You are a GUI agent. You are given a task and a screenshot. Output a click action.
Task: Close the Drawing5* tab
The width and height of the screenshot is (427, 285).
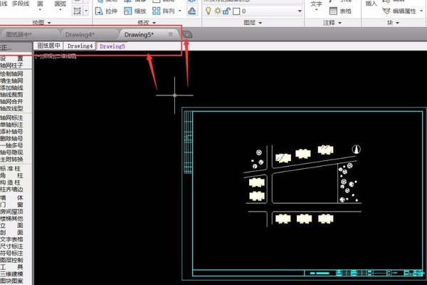pyautogui.click(x=171, y=34)
